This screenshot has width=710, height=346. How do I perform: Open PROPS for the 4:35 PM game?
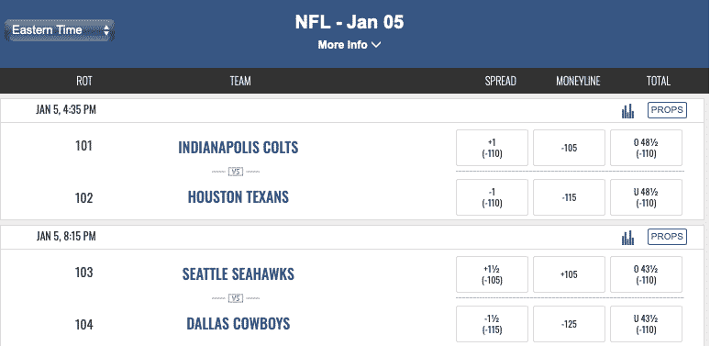click(667, 110)
